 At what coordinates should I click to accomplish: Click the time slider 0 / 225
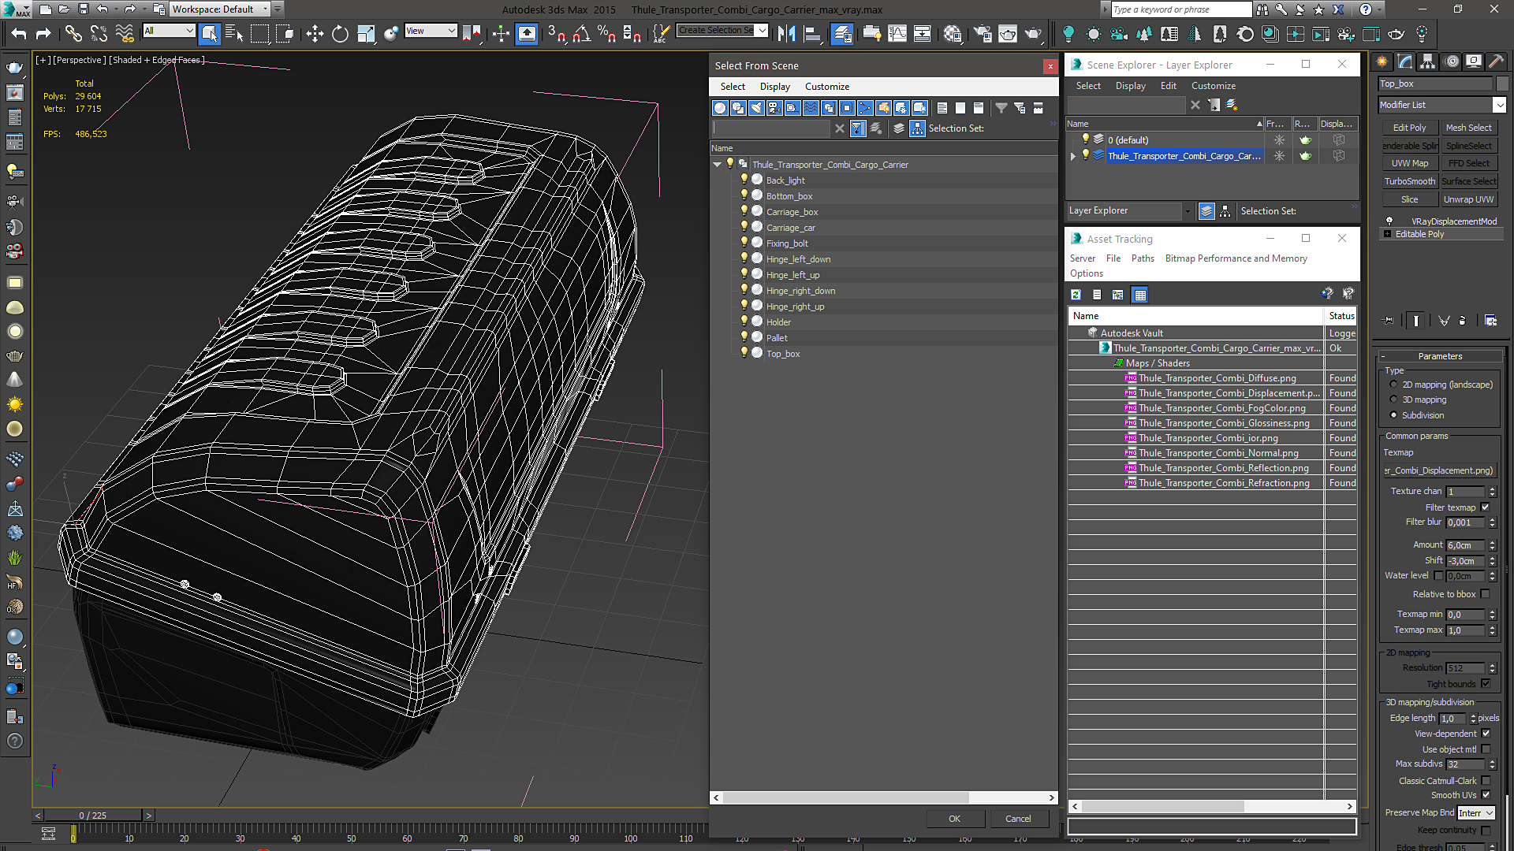[x=93, y=816]
